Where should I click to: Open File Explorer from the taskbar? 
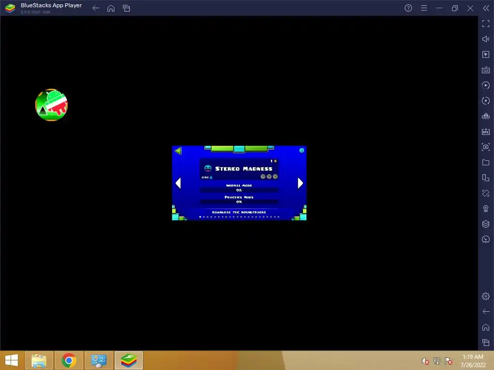39,360
